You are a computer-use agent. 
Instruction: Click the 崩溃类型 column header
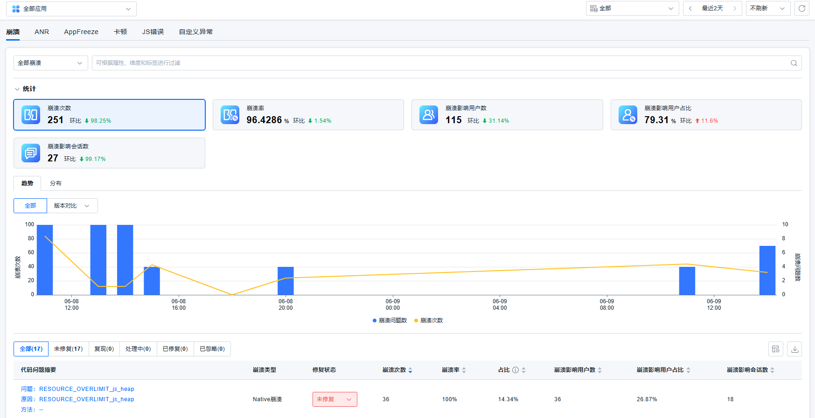265,370
